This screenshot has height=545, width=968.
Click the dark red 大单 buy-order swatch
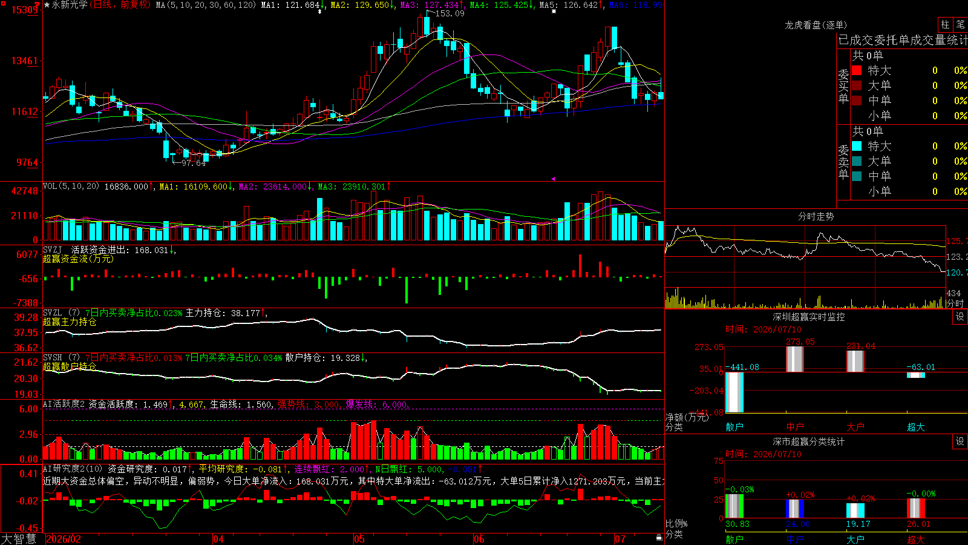point(857,85)
